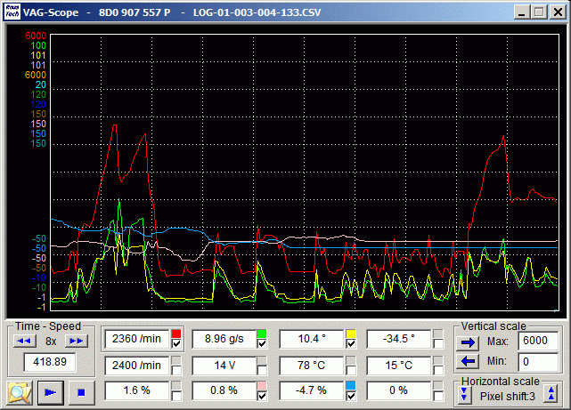Enable the 2400 /min trace checkbox

click(176, 370)
